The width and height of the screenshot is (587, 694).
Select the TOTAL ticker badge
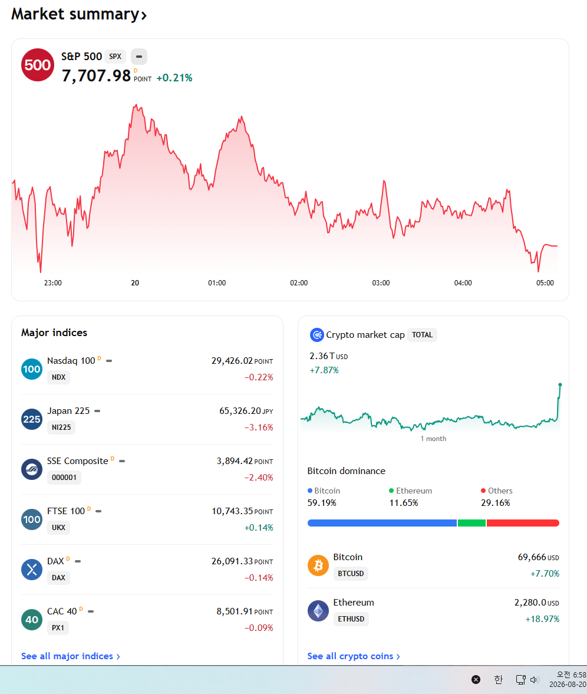[422, 334]
